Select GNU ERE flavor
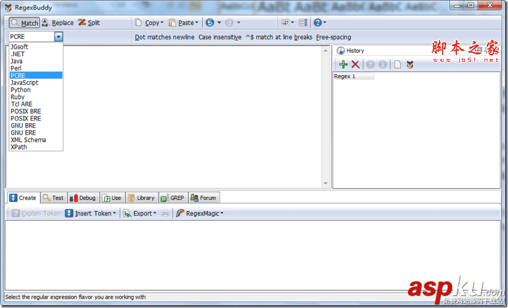Viewport: 508px width, 308px height. [x=36, y=133]
